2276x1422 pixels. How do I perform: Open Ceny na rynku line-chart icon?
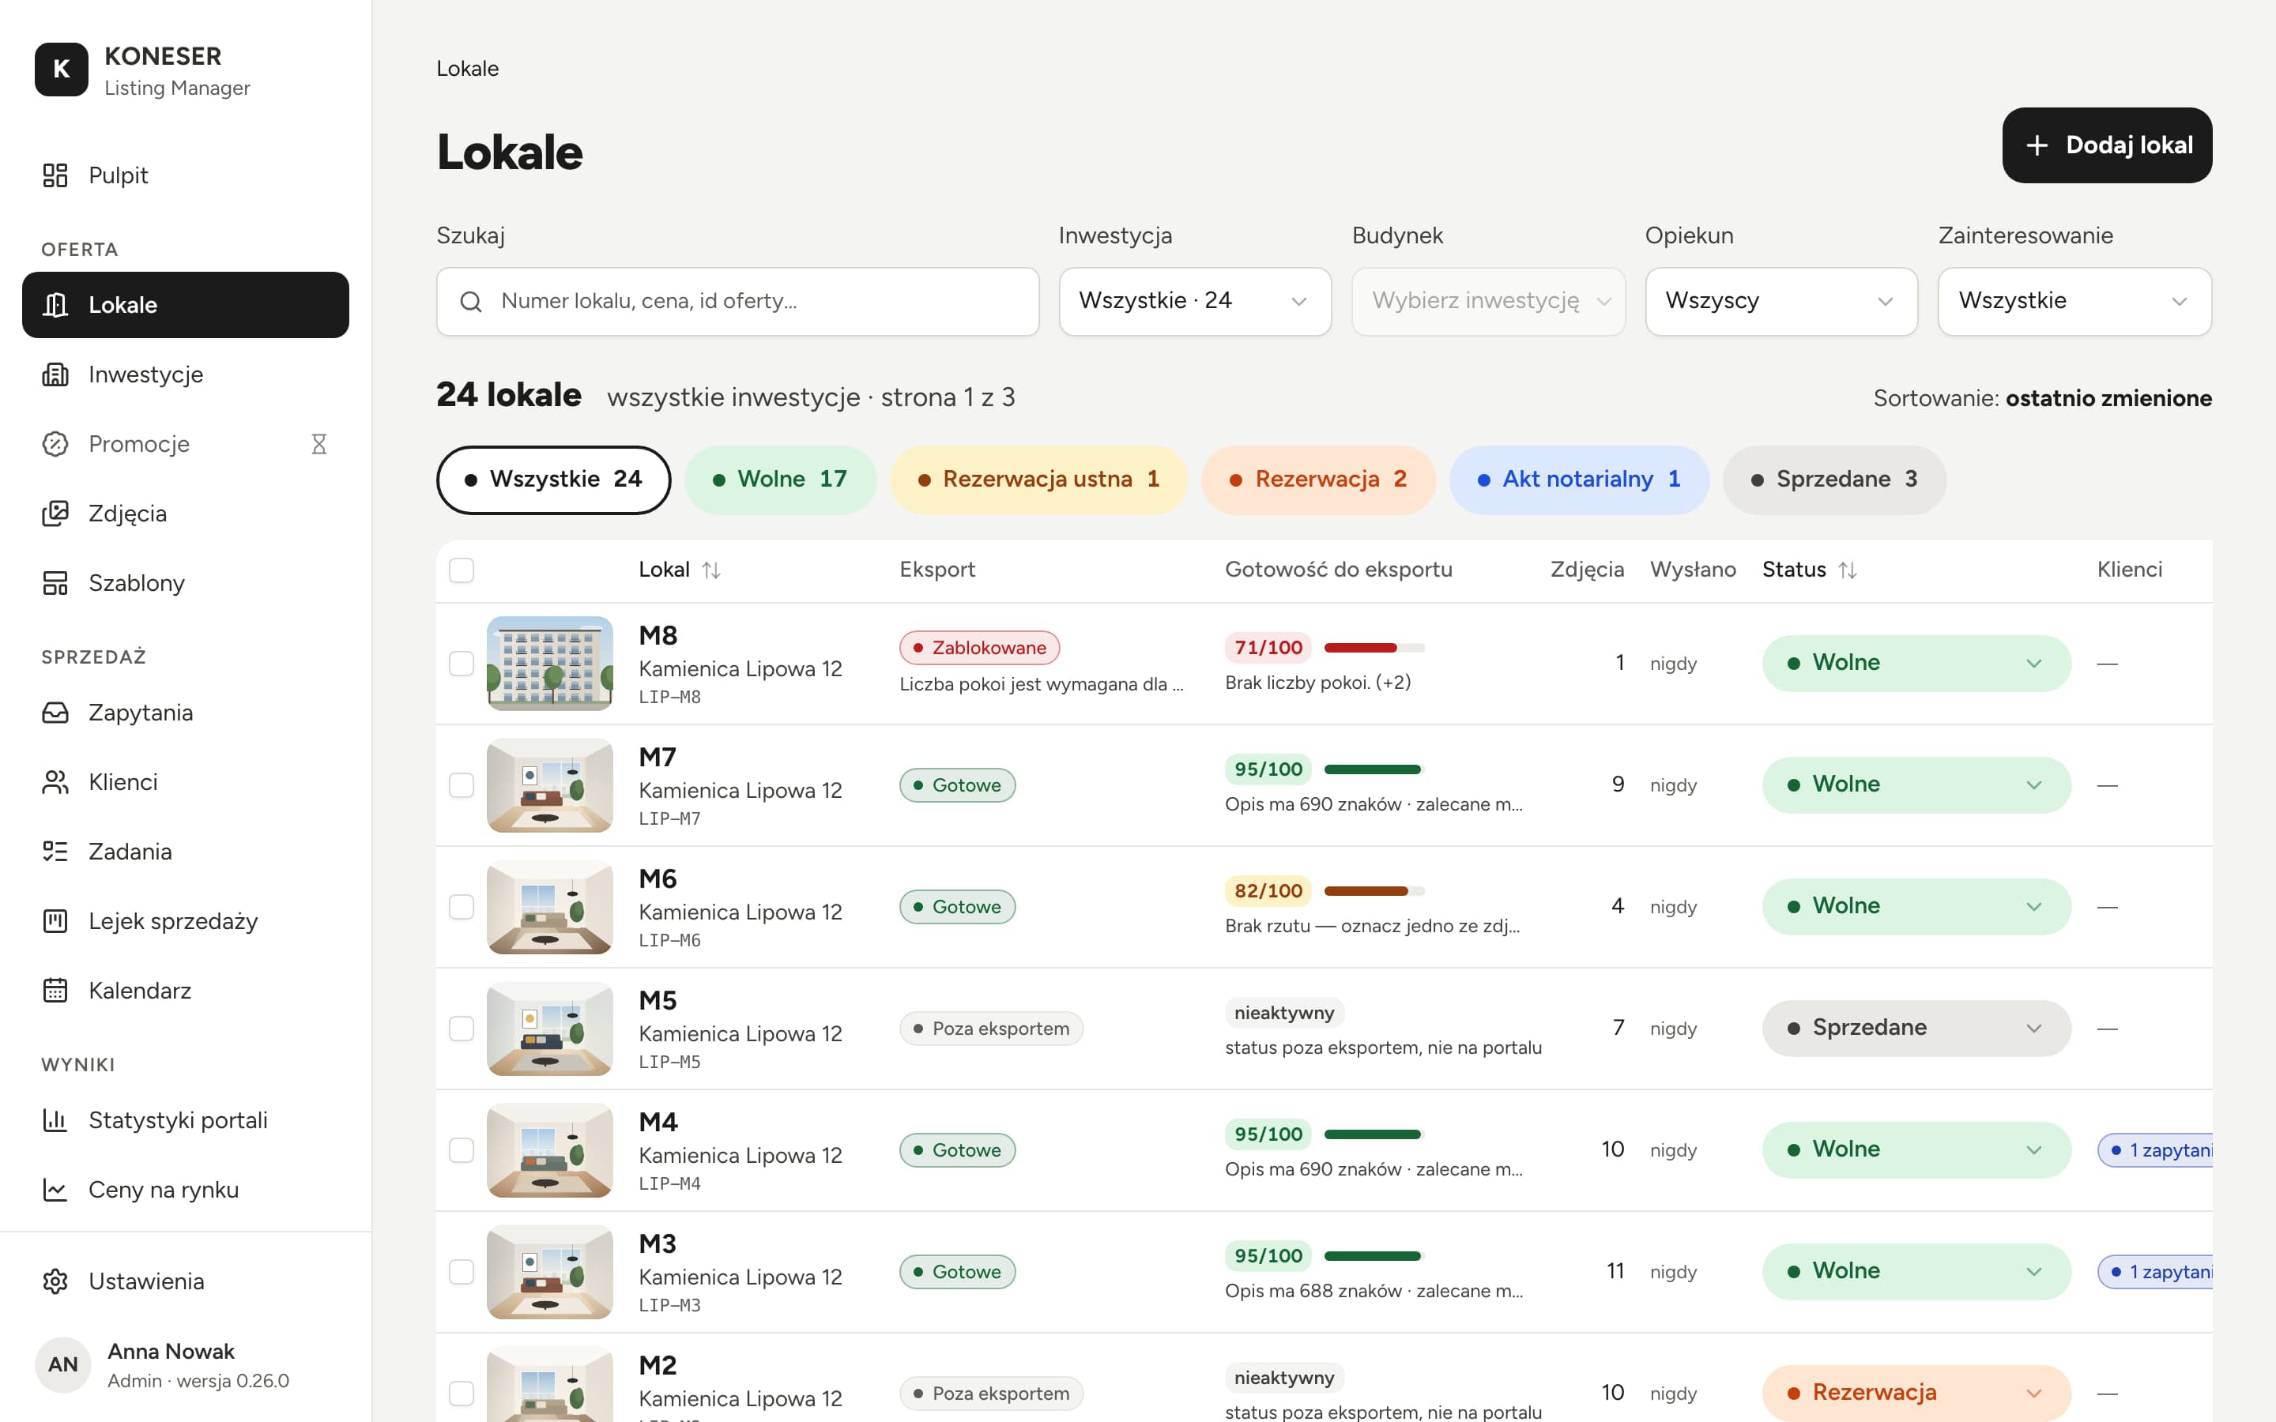55,1191
